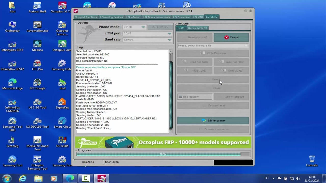Switch to the Camtasia taskbar item

pos(86,178)
